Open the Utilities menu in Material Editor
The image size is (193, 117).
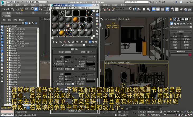[x=85, y=8]
